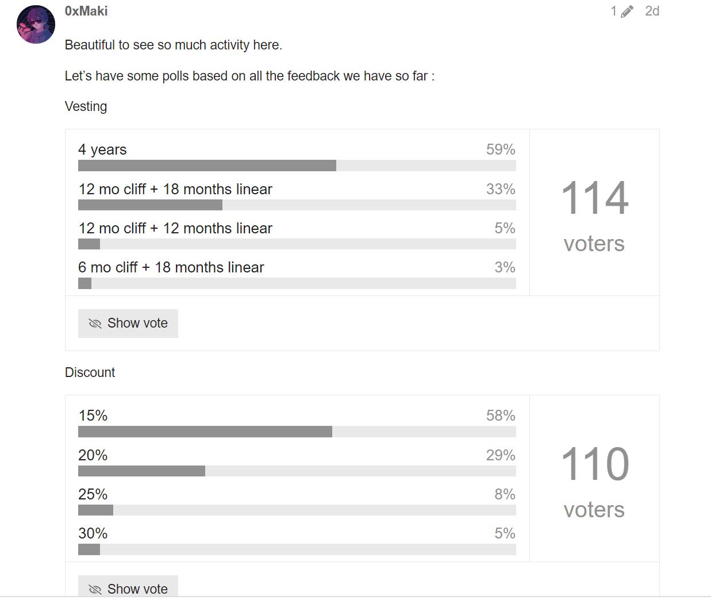Click the crossed-eye icon in Vesting poll
This screenshot has width=711, height=600.
click(95, 324)
